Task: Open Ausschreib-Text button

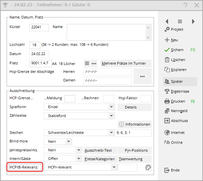Action: 98,150
